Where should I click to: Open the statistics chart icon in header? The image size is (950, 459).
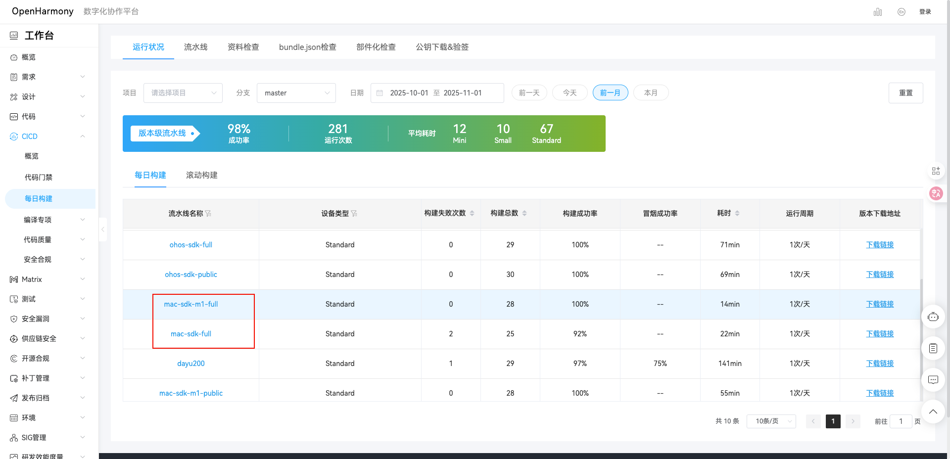tap(878, 12)
